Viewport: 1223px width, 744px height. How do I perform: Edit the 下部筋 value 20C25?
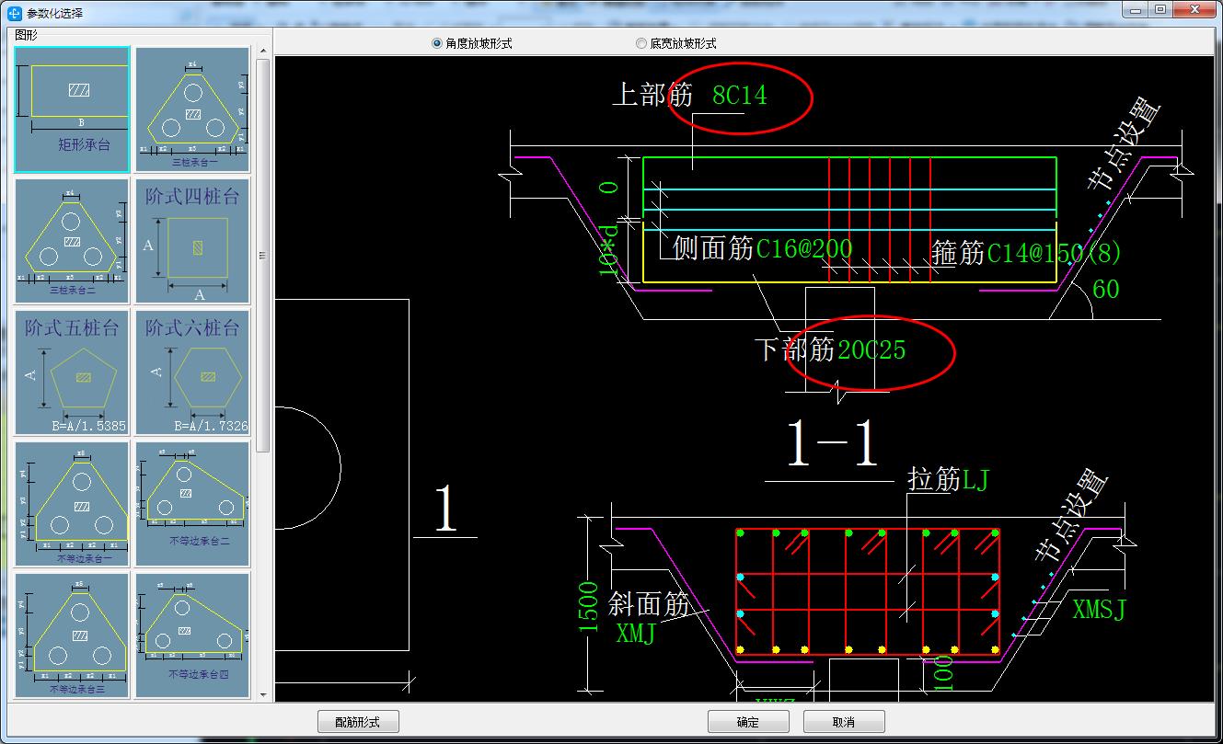point(871,350)
